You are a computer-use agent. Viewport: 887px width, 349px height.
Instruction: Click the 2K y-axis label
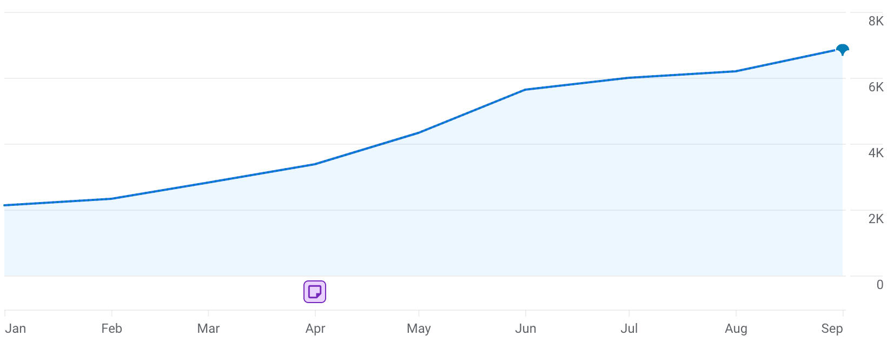click(x=876, y=219)
